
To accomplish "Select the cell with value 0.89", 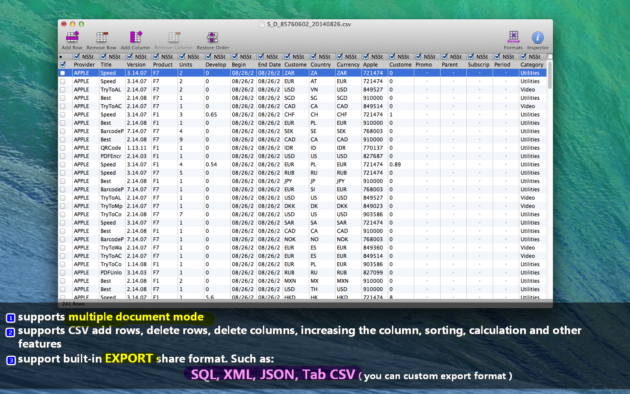I will [x=395, y=165].
